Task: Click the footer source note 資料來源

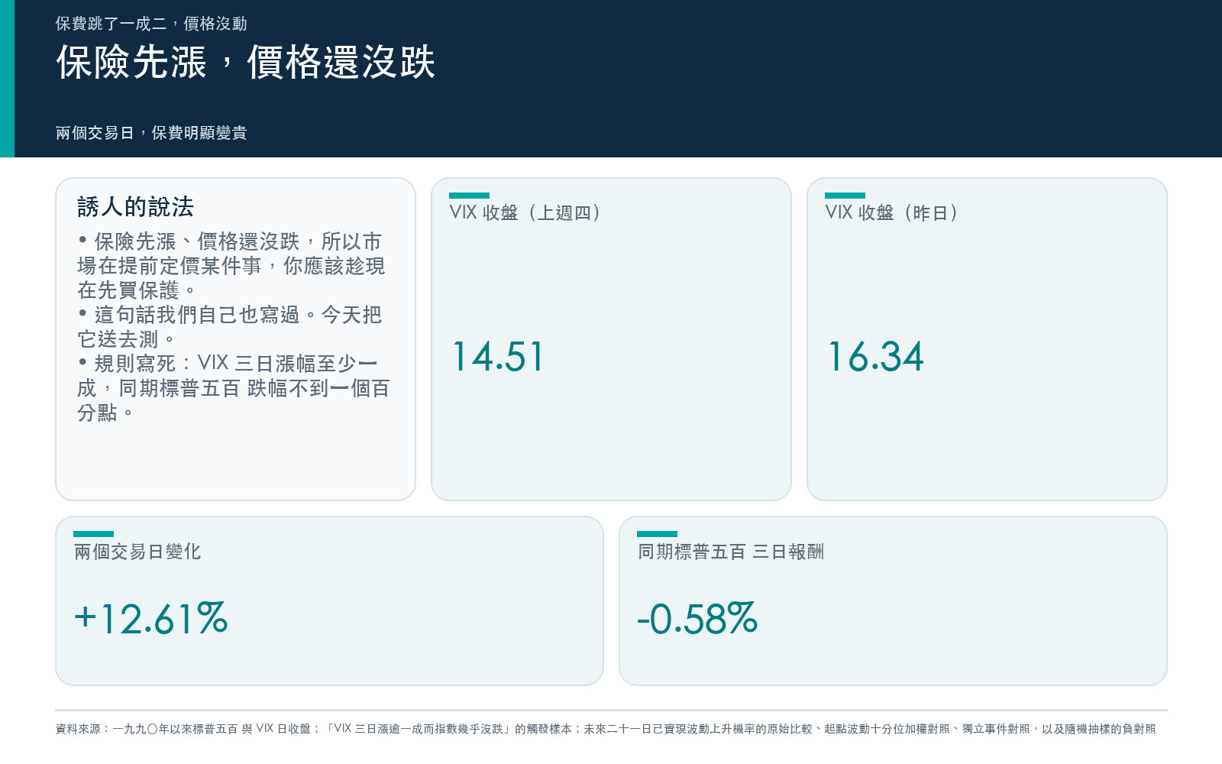Action: (x=606, y=729)
